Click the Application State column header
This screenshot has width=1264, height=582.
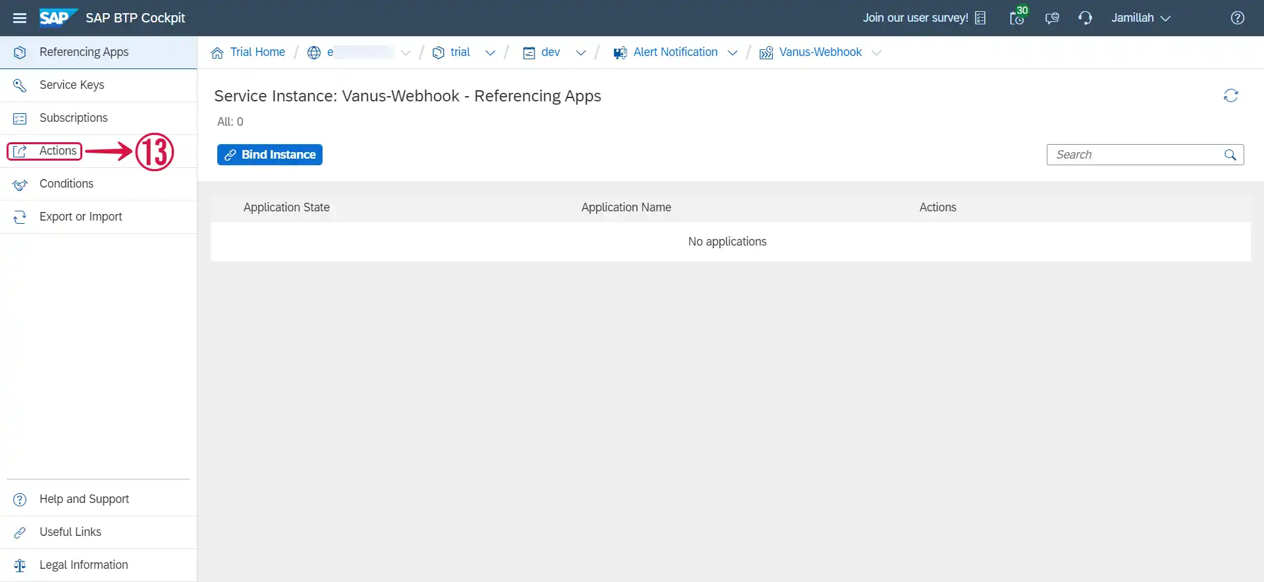tap(286, 207)
